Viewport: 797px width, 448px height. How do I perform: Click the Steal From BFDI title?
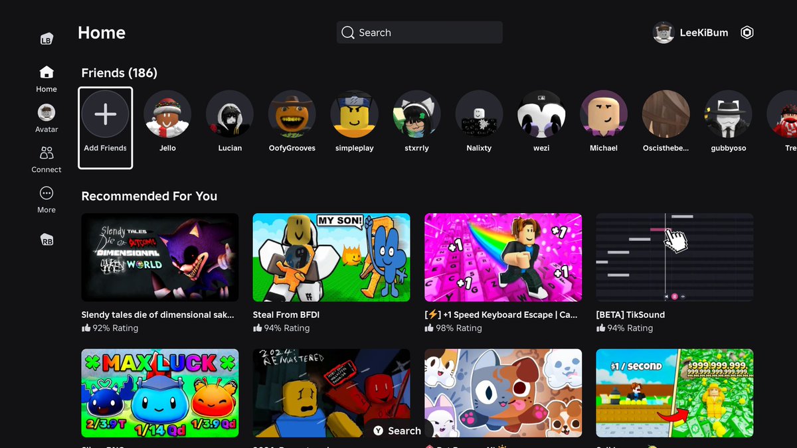click(286, 315)
